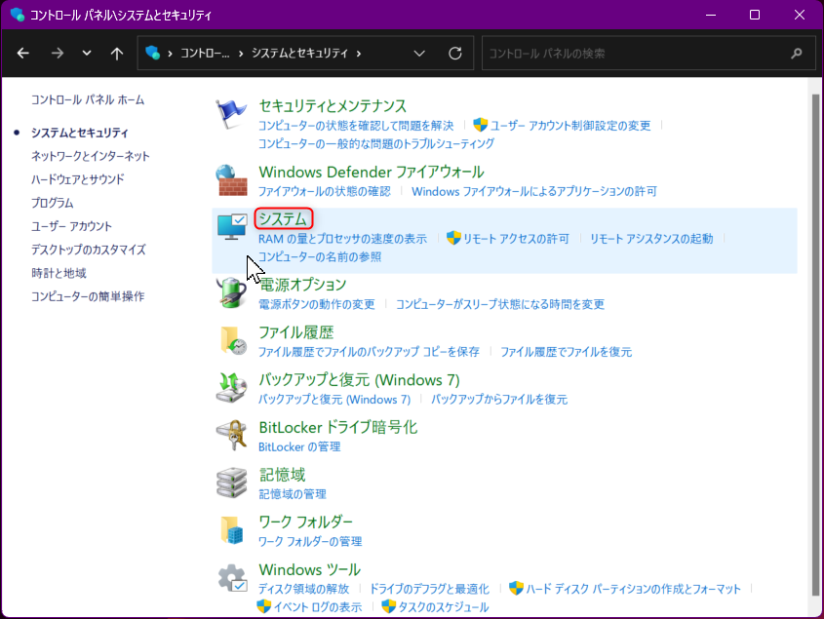Click リモート アシスタンスの起動 link
Image resolution: width=824 pixels, height=619 pixels.
pyautogui.click(x=651, y=239)
